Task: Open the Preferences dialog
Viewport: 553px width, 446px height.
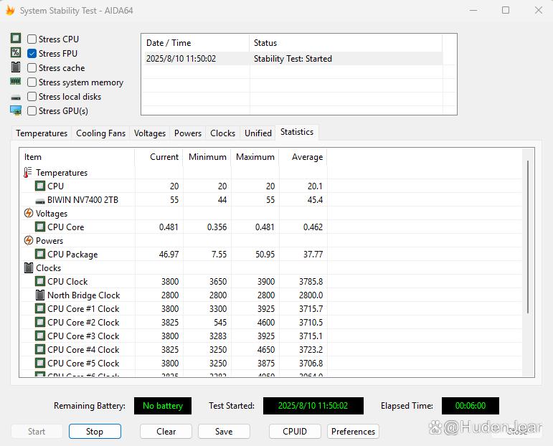Action: pos(353,432)
